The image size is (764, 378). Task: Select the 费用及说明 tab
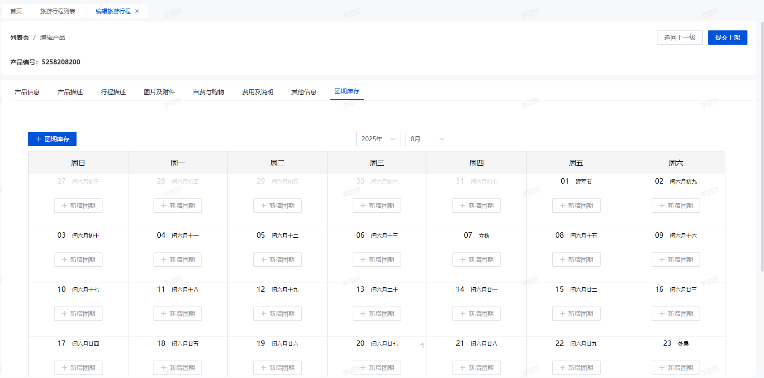tap(257, 92)
